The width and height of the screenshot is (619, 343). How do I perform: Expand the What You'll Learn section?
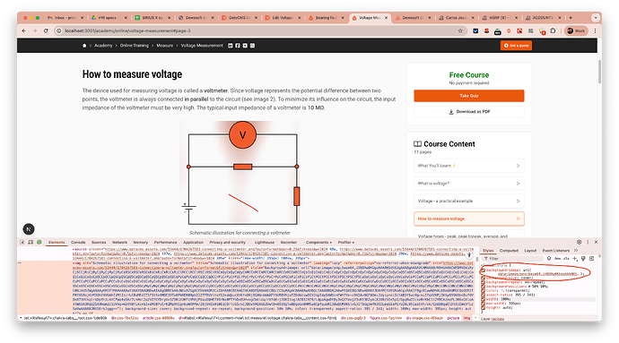469,166
